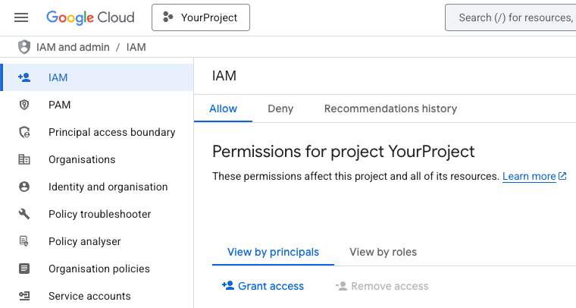The height and width of the screenshot is (308, 576).
Task: Click the Remove access person icon
Action: (341, 286)
